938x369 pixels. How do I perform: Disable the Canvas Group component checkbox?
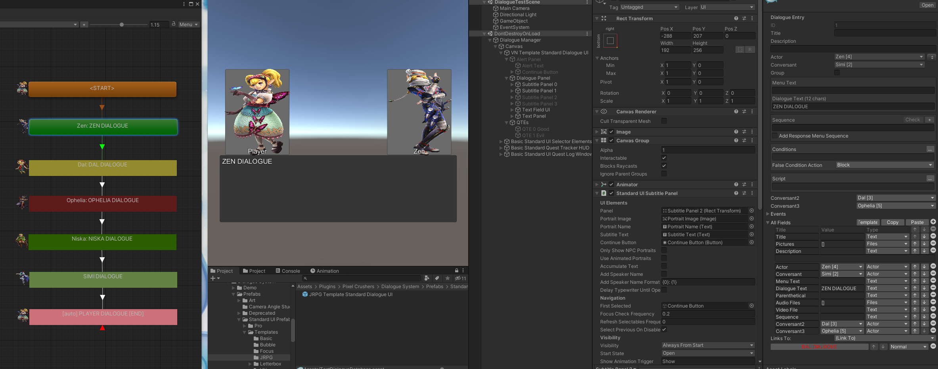click(611, 140)
